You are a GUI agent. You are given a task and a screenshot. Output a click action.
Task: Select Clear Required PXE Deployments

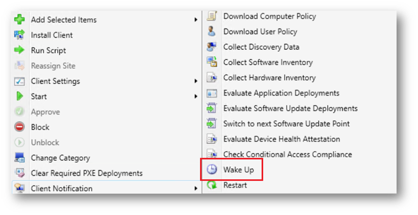[87, 173]
